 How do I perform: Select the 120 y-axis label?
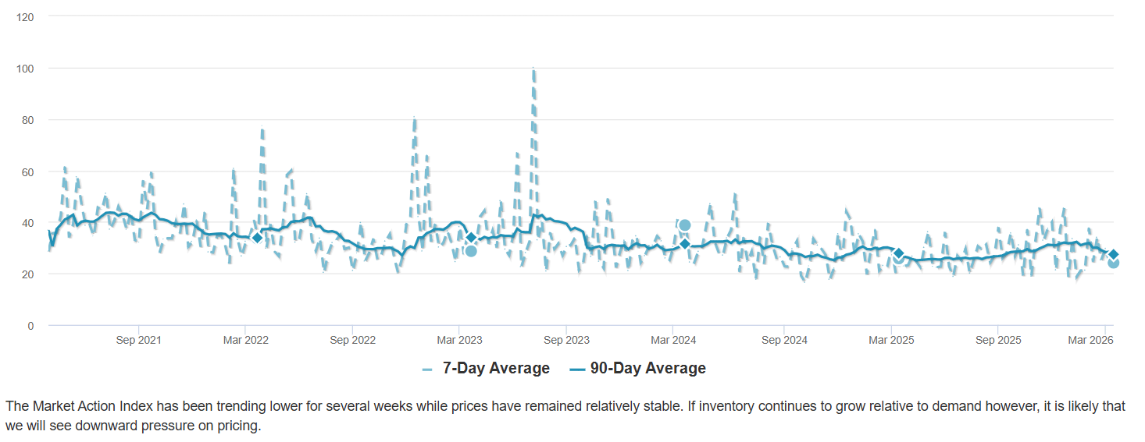click(26, 16)
